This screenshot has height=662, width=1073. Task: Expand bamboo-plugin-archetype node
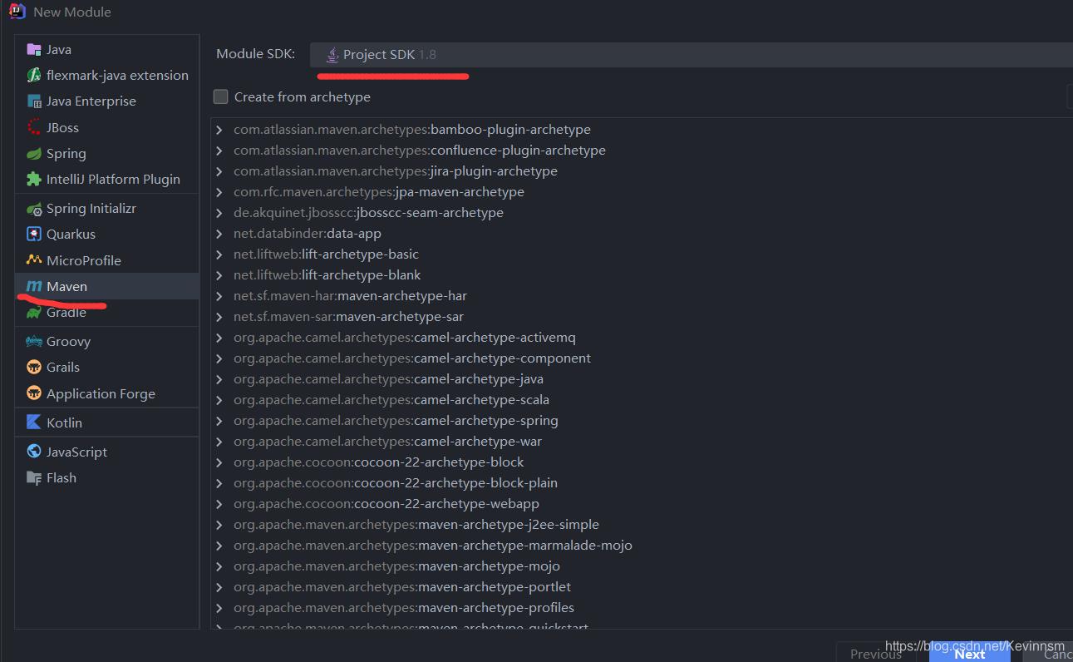pos(219,130)
